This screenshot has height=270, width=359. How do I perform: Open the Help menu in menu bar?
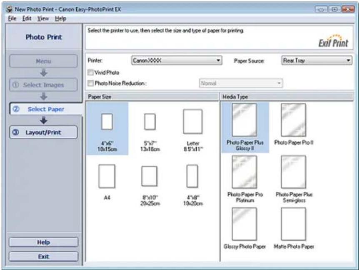coord(60,19)
